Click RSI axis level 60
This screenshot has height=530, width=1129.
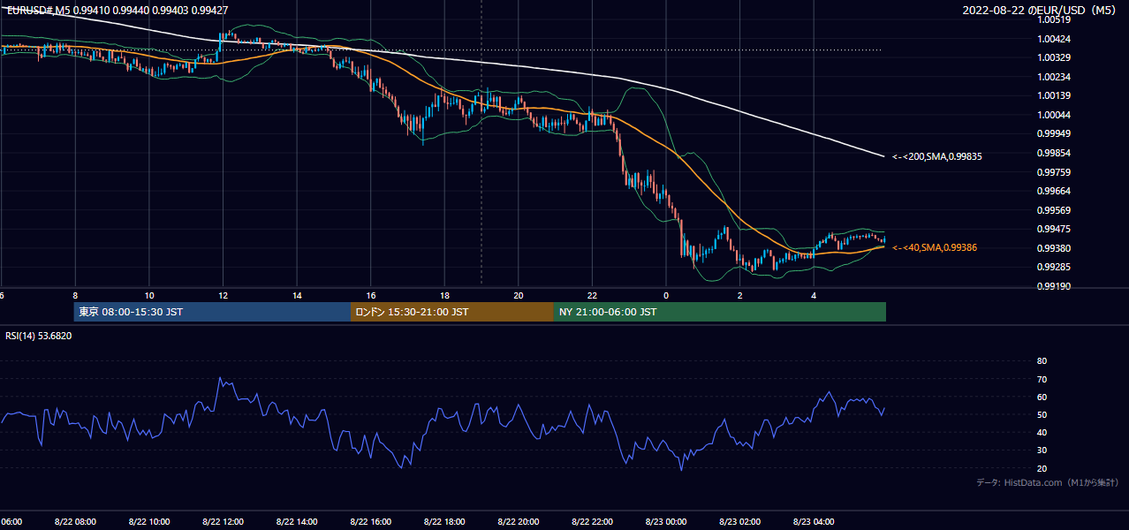(x=1042, y=397)
